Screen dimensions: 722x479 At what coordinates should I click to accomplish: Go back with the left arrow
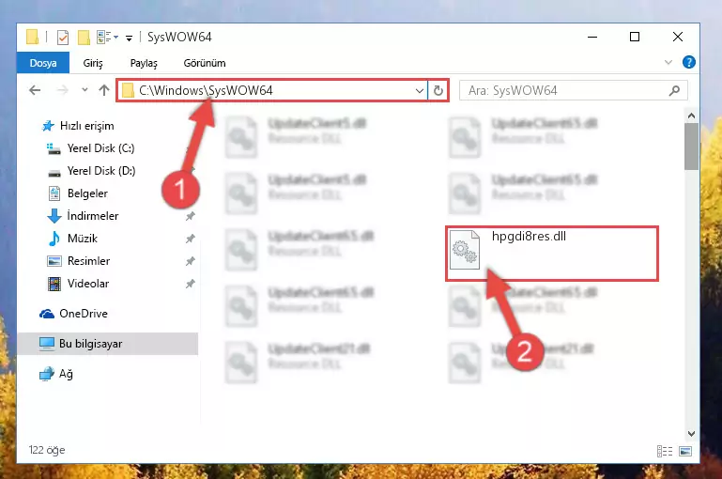pos(35,90)
